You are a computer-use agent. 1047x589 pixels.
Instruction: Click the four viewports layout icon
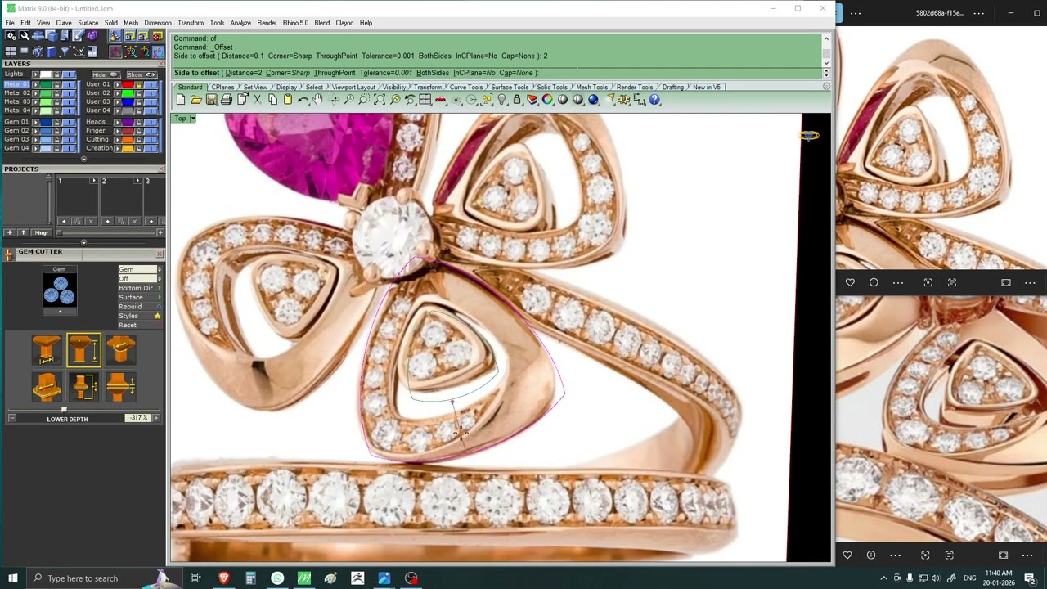pos(425,100)
